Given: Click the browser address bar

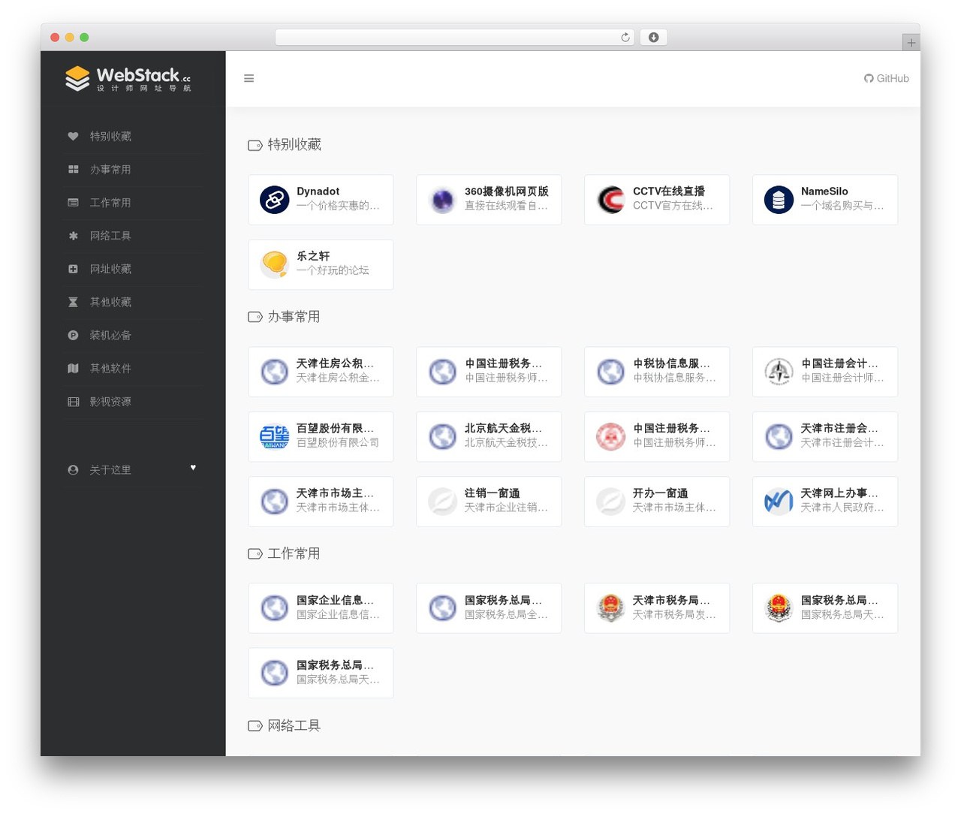Looking at the screenshot, I should pyautogui.click(x=455, y=38).
